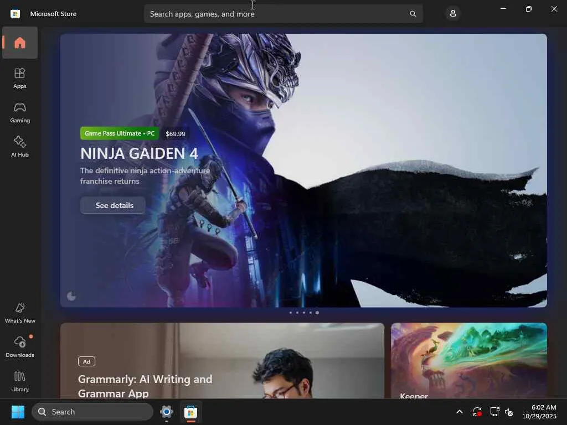The width and height of the screenshot is (567, 425).
Task: Select the fourth carousel dot
Action: tap(310, 313)
